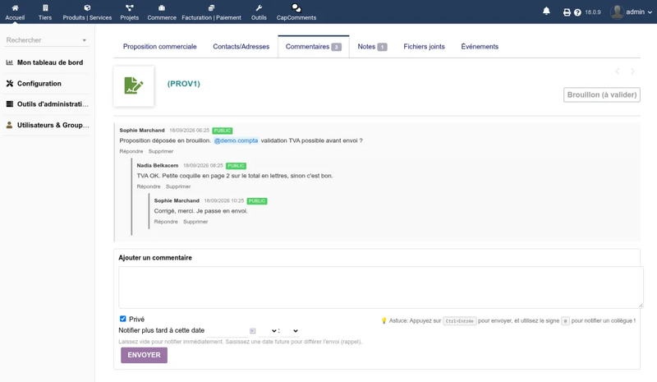Open the notifications bell
The height and width of the screenshot is (382, 657).
point(546,11)
